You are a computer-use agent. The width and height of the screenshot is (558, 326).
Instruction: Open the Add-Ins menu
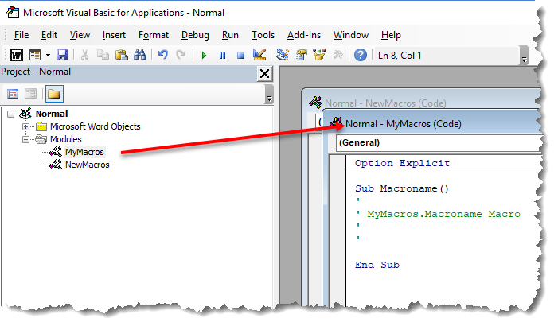pyautogui.click(x=304, y=35)
